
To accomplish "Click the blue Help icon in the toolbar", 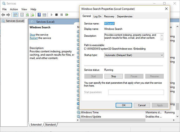I will 39,15.
